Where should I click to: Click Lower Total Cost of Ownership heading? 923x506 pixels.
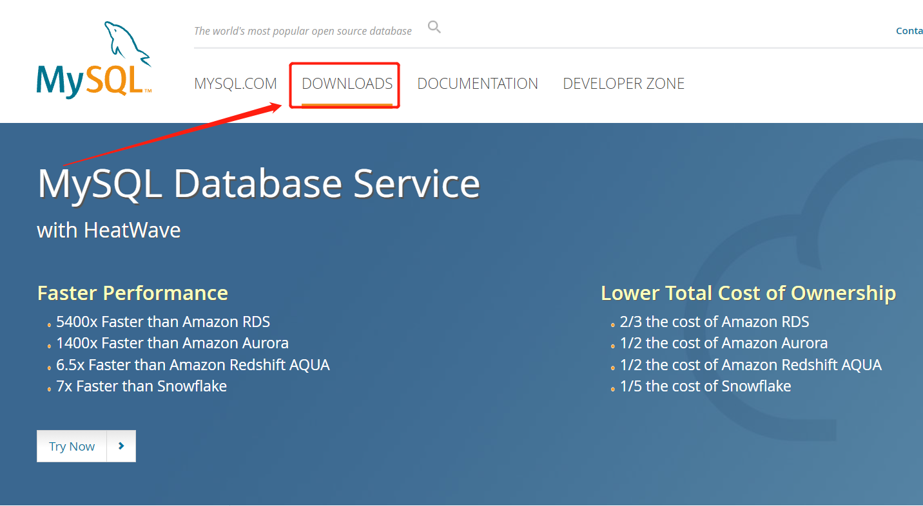tap(748, 293)
